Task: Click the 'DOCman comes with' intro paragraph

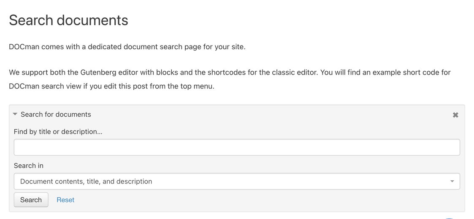Action: click(x=127, y=47)
